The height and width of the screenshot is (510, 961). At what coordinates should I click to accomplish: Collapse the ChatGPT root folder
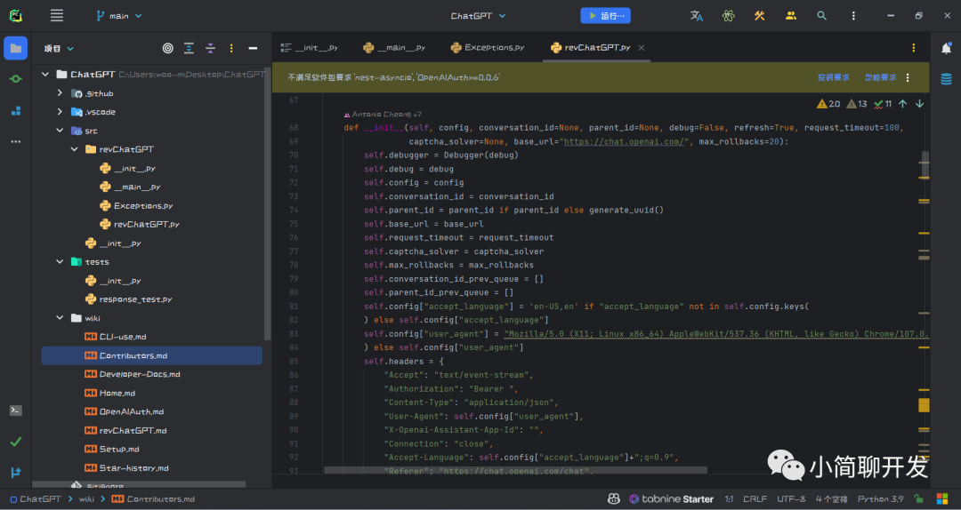tap(44, 74)
